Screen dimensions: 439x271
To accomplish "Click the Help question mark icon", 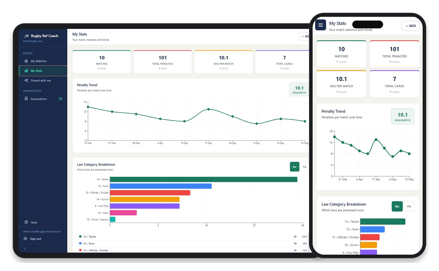I will pyautogui.click(x=26, y=222).
